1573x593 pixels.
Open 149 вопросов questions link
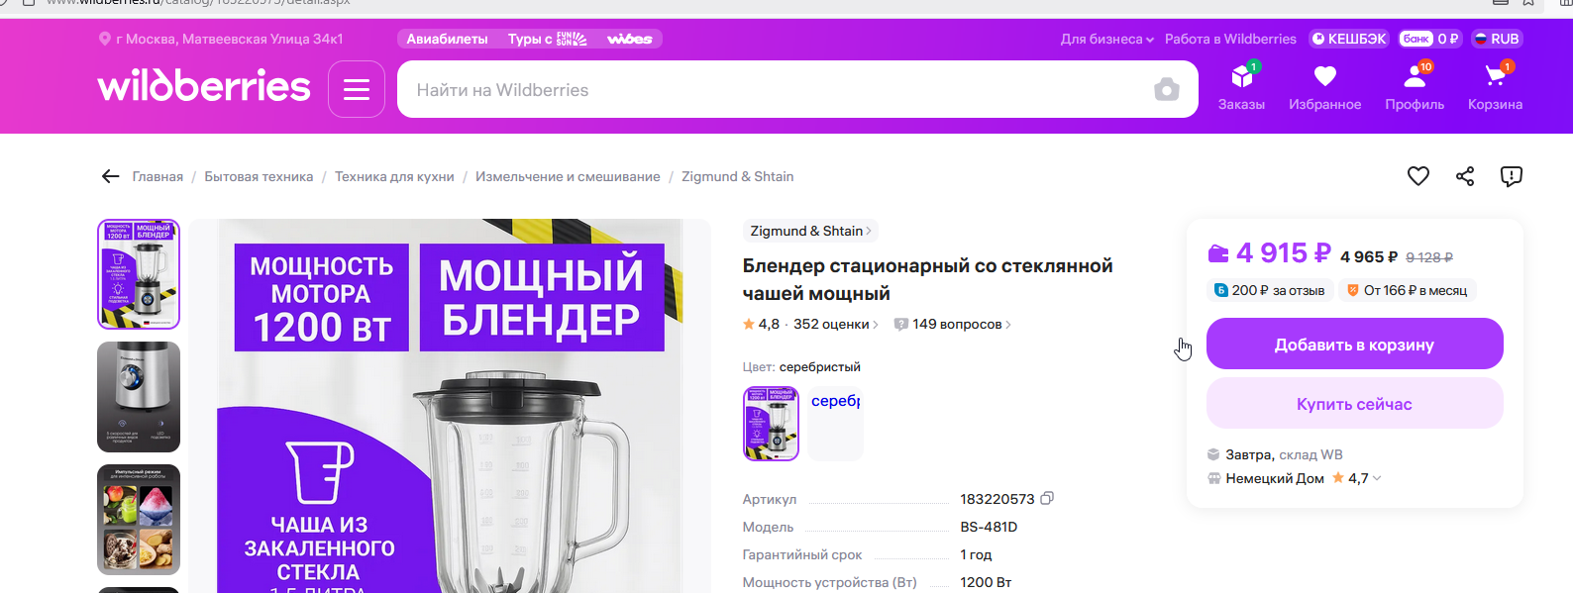(x=952, y=324)
